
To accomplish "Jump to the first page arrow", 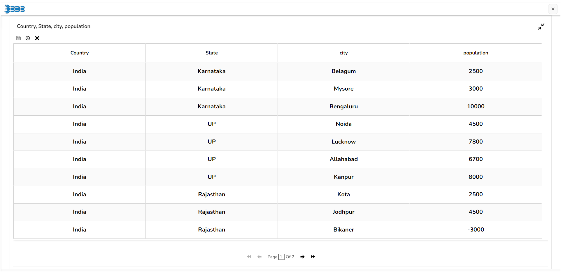I will [x=249, y=257].
